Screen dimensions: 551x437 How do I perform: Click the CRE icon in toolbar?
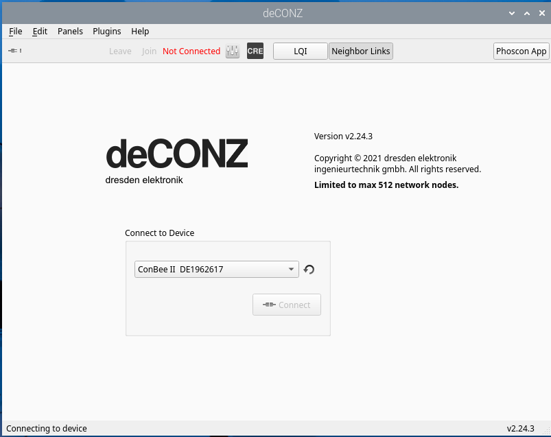pos(255,51)
